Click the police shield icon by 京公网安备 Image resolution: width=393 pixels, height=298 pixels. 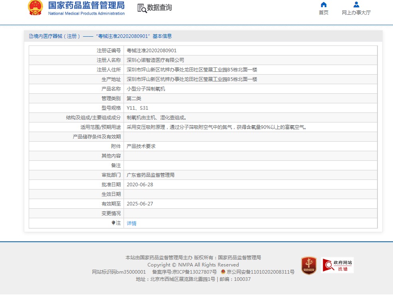[223, 272]
